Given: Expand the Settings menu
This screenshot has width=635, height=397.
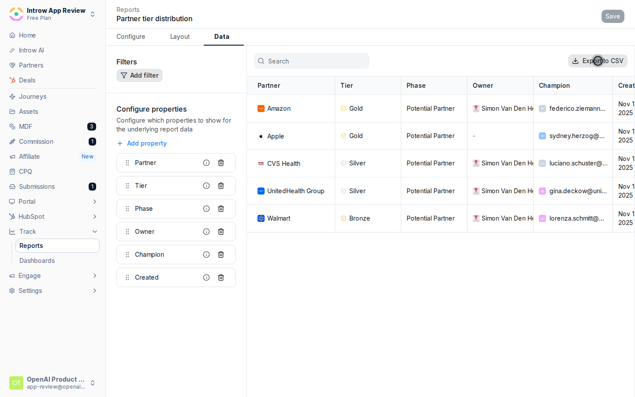Looking at the screenshot, I should coord(94,291).
